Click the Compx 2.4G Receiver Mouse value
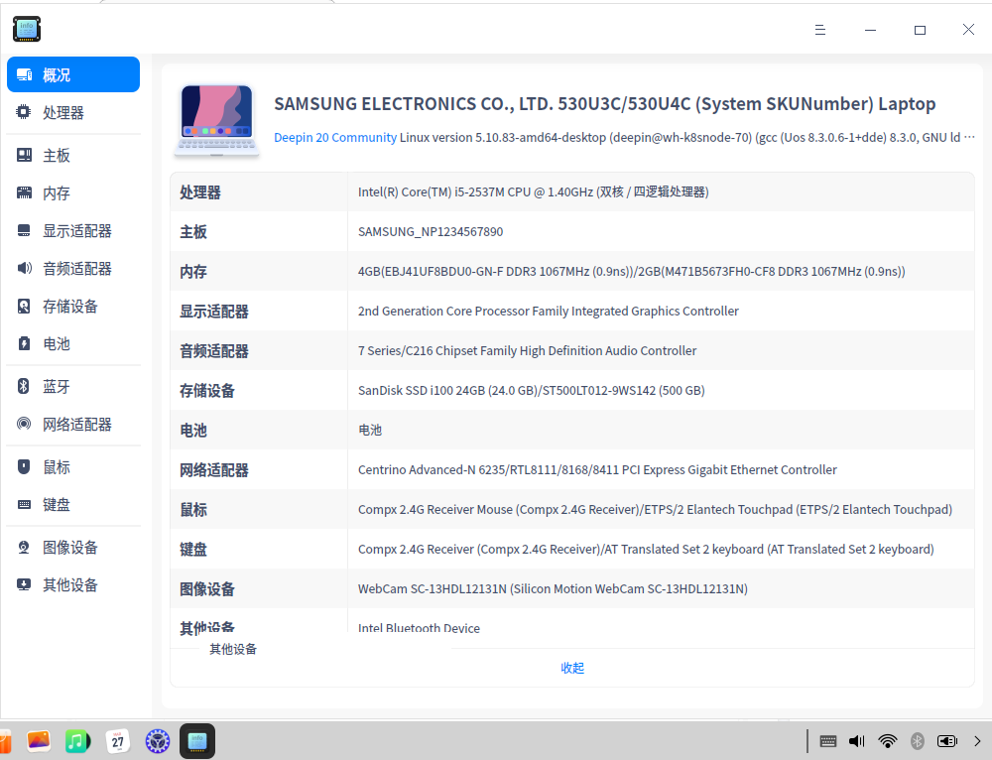The width and height of the screenshot is (992, 760). 655,509
